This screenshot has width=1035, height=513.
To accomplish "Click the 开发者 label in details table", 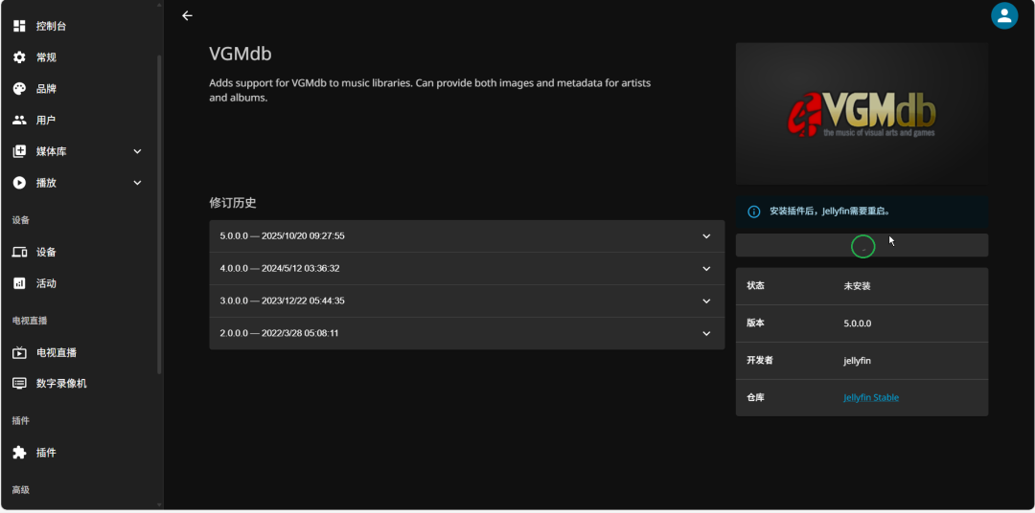I will pos(760,361).
